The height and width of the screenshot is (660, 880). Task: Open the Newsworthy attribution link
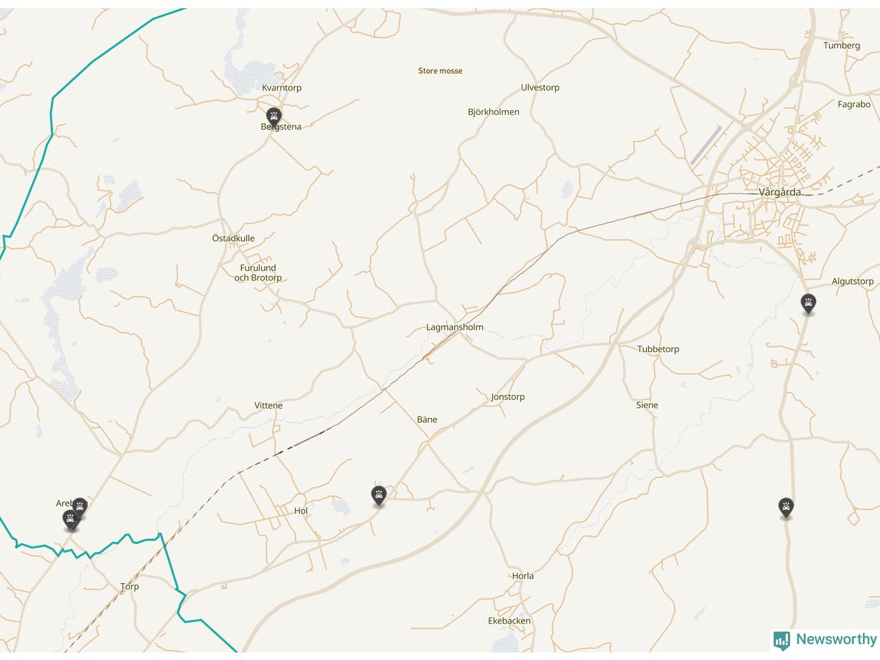tap(825, 639)
